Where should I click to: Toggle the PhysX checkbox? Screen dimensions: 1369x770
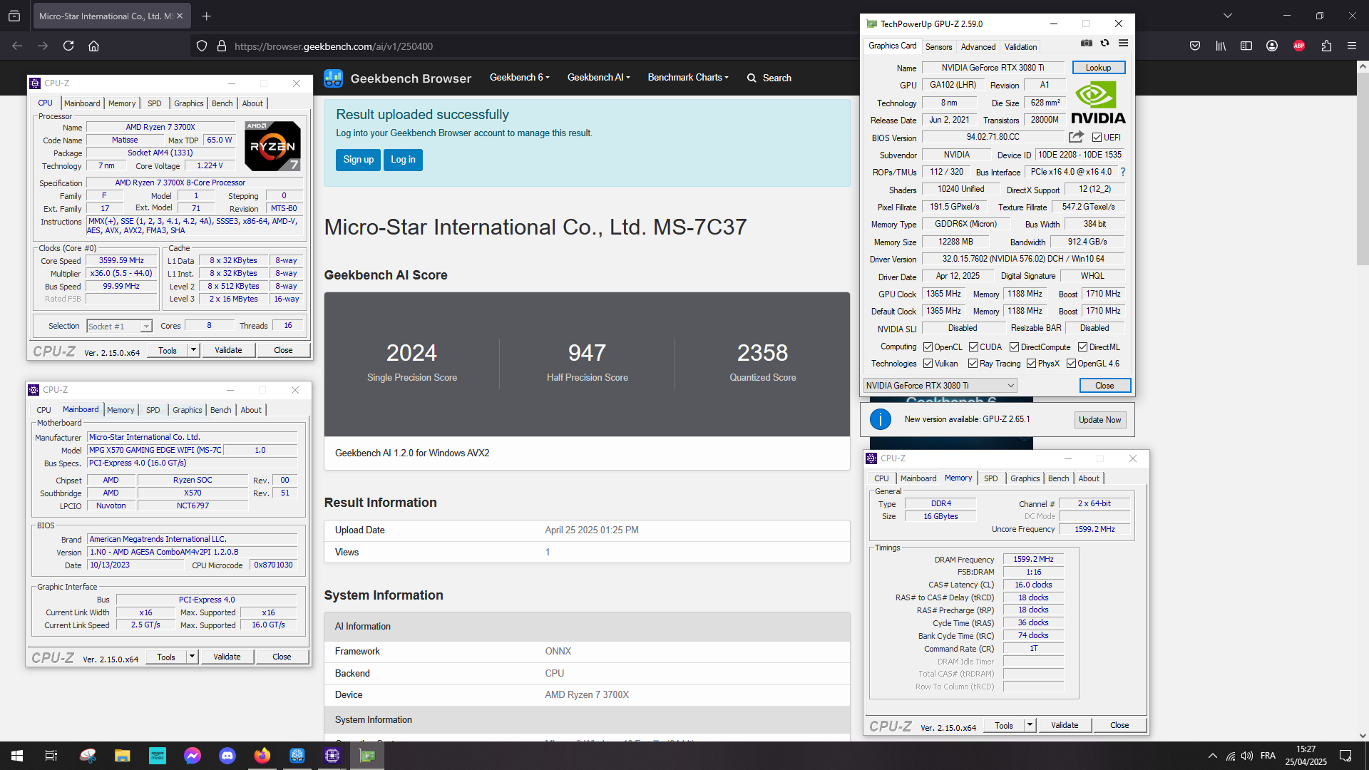[x=1031, y=364]
